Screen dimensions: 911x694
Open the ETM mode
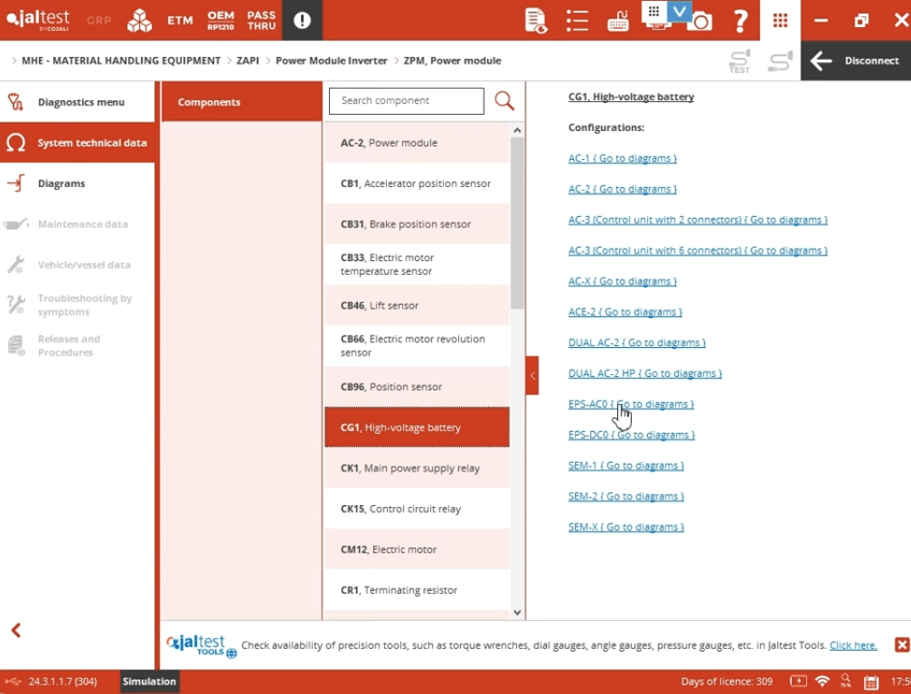pos(180,20)
